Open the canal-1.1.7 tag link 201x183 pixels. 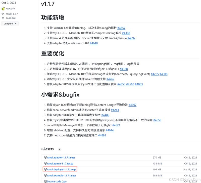(12, 14)
